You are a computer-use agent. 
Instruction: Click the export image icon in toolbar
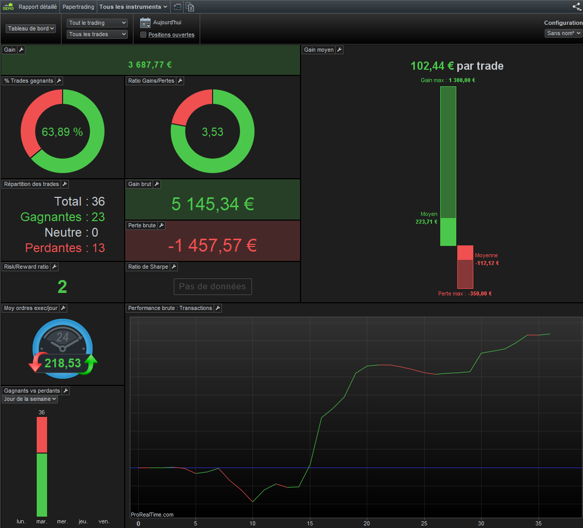[177, 7]
